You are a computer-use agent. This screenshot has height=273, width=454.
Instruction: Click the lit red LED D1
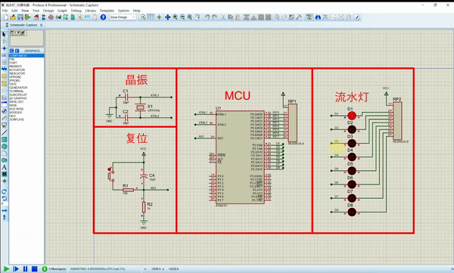352,116
